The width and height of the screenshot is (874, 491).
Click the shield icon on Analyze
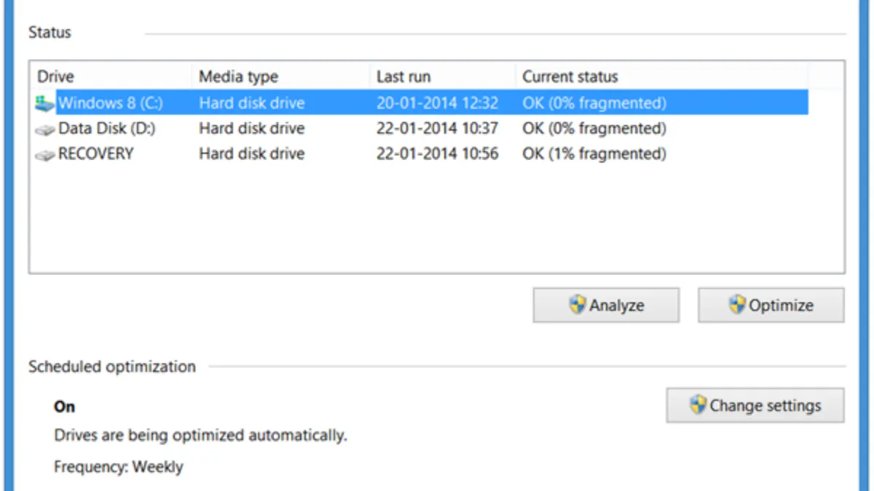(x=578, y=305)
